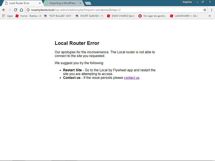215x161 pixels.
Task: Open the 'SHORT SLEEVED' bookmark
Action: [x=89, y=16]
